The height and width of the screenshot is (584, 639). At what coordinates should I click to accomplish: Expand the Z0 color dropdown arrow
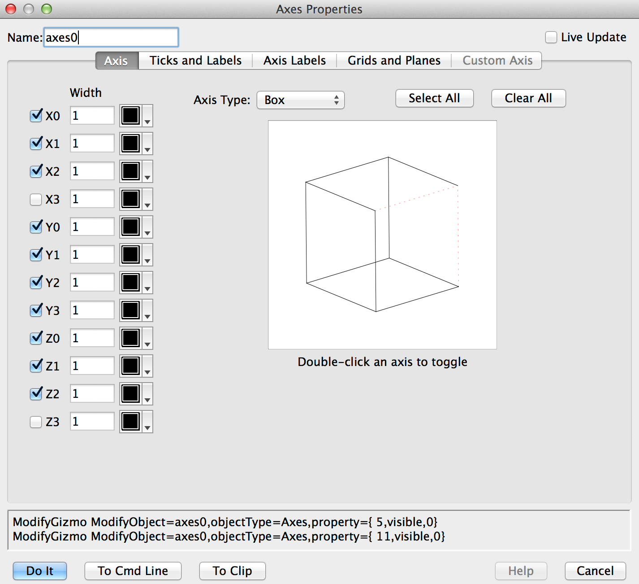click(147, 339)
